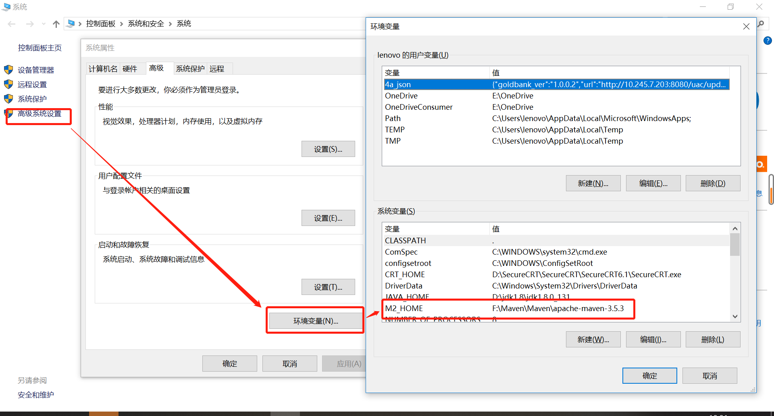The width and height of the screenshot is (774, 416).
Task: Select M2_HOME system variable row
Action: click(556, 308)
